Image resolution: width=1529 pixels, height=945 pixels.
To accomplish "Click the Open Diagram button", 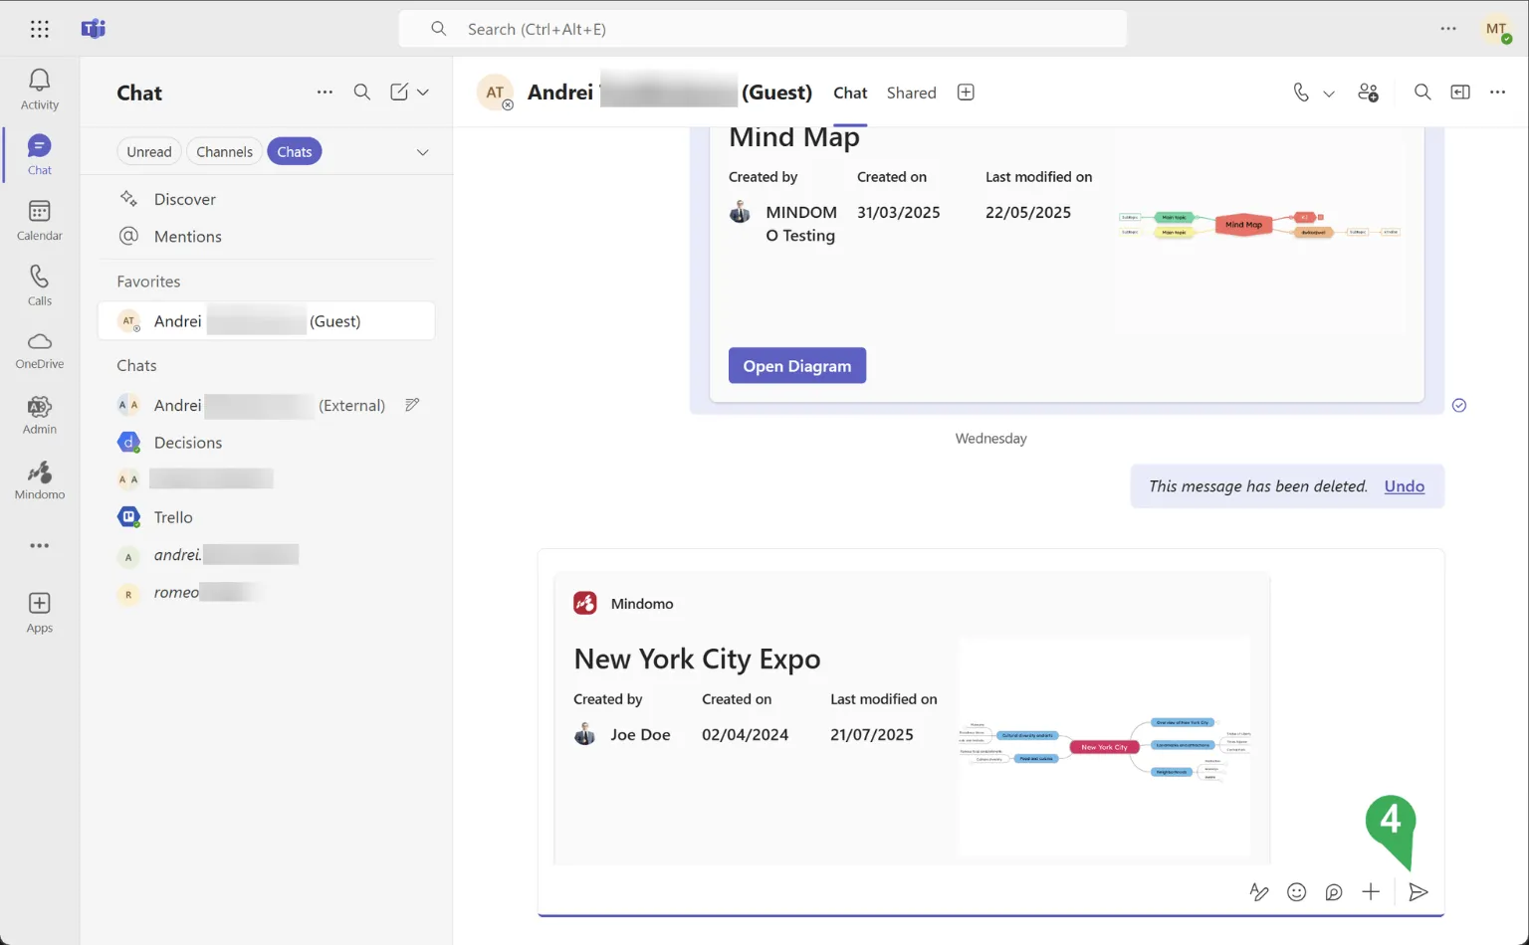I will tap(796, 365).
